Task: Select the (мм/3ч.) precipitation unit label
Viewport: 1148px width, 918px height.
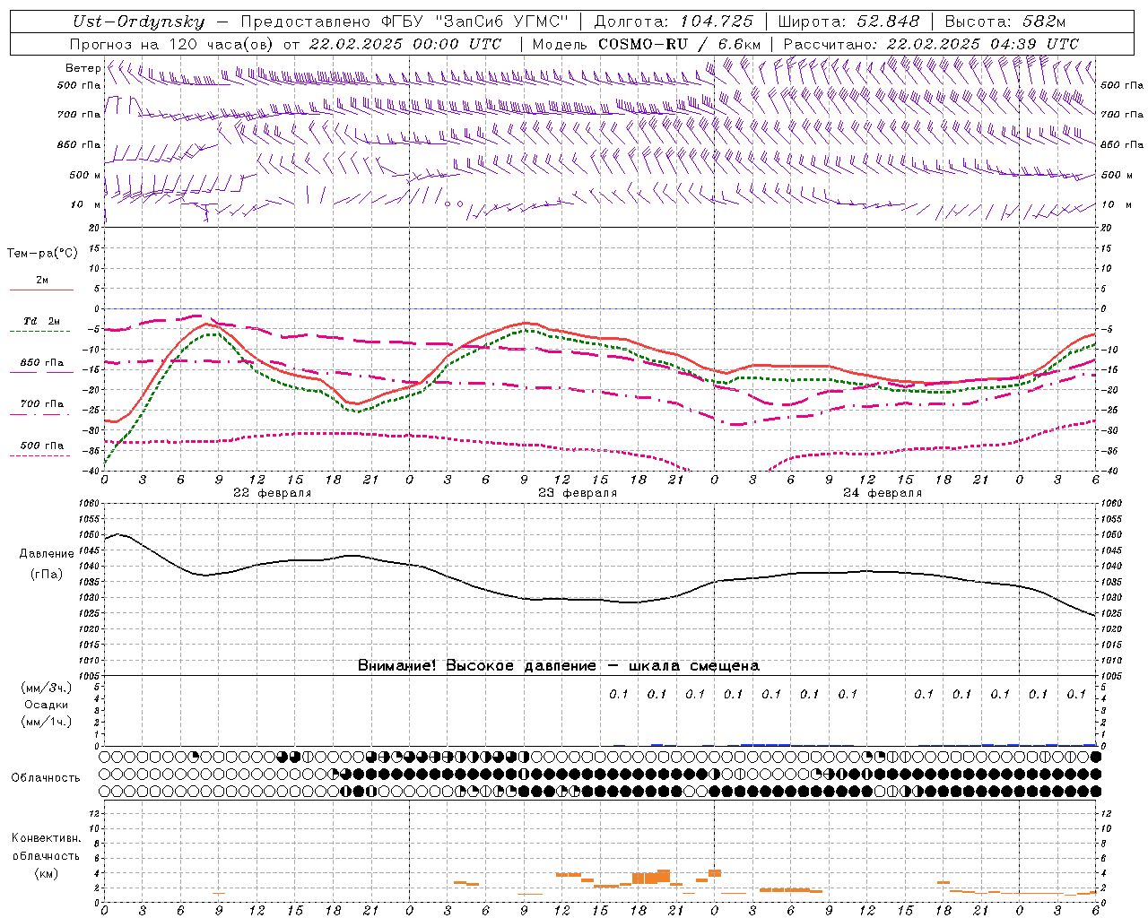Action: [x=46, y=688]
